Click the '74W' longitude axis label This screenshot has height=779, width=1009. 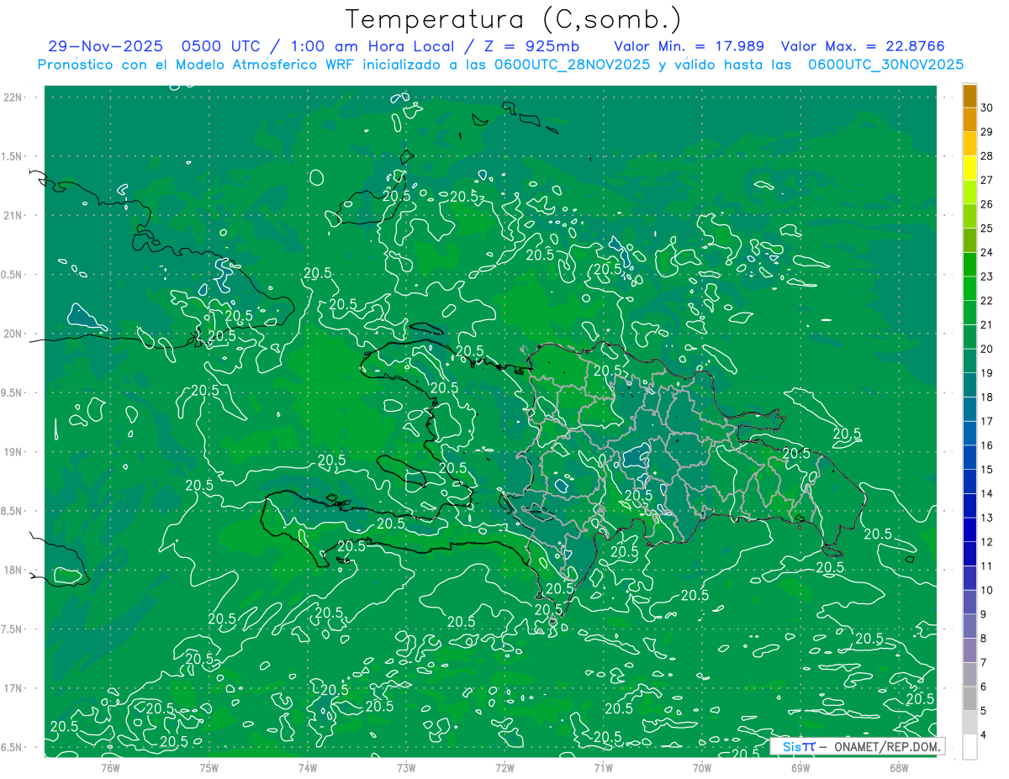[308, 767]
